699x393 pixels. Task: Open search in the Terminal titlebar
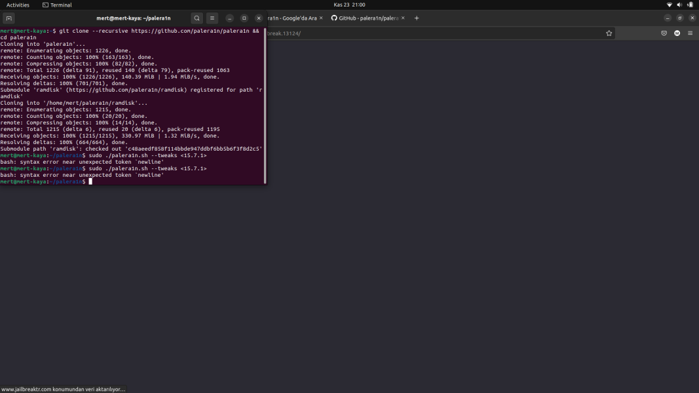[197, 18]
